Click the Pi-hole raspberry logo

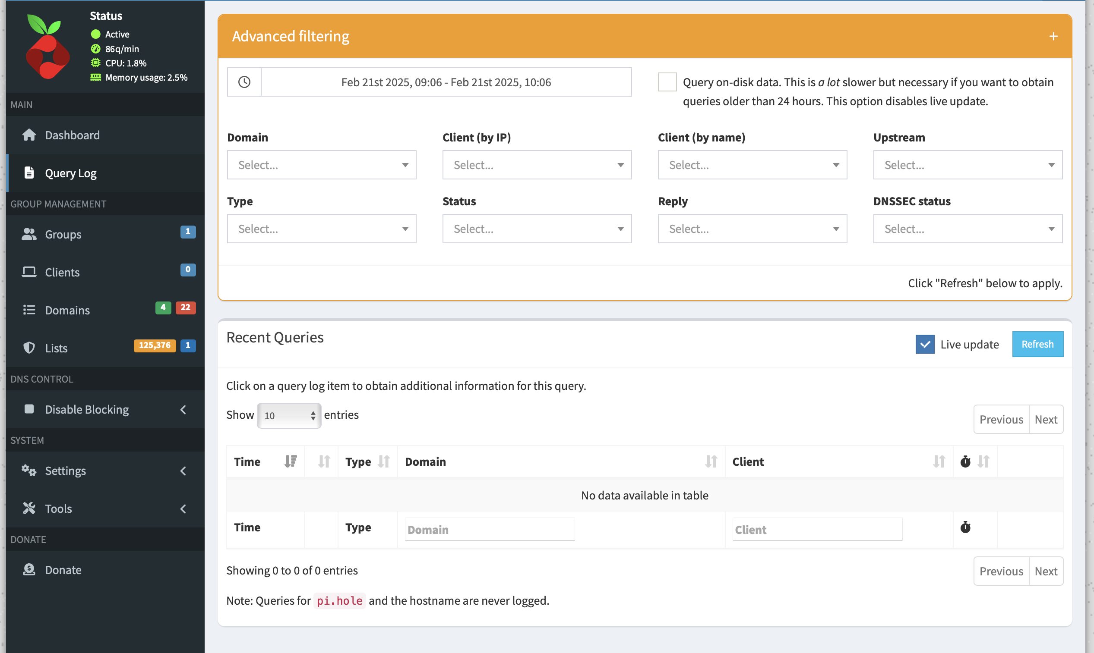tap(47, 46)
